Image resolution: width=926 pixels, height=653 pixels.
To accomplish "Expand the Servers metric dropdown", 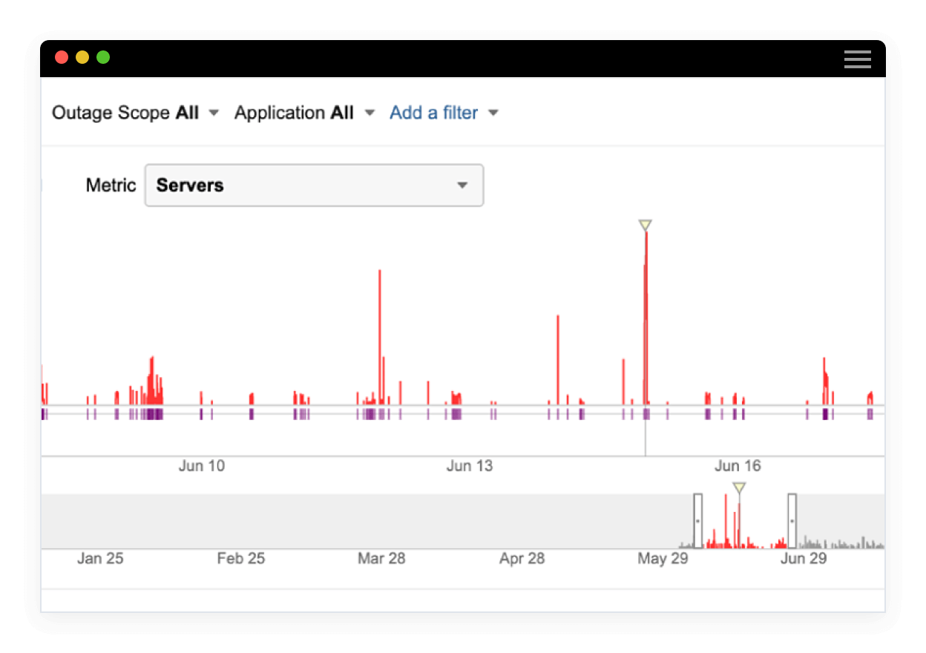I will [x=314, y=186].
